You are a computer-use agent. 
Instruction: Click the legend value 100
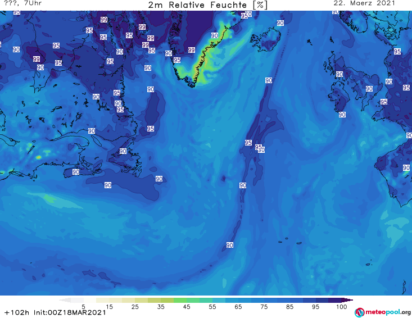click(342, 307)
